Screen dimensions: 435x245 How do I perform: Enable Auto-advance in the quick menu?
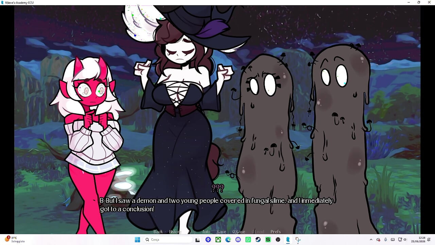coord(206,232)
